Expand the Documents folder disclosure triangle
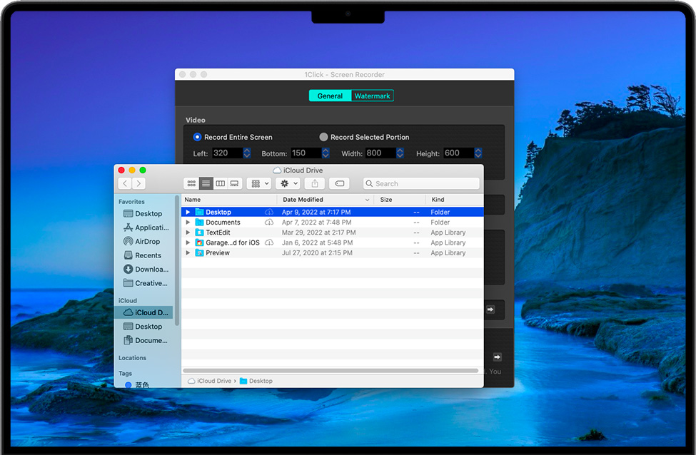696x455 pixels. (188, 223)
